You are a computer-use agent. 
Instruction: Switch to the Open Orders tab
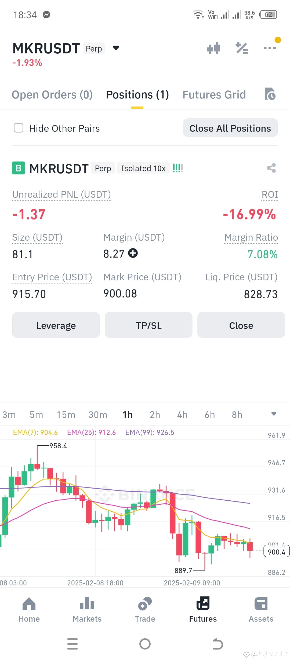(x=52, y=95)
